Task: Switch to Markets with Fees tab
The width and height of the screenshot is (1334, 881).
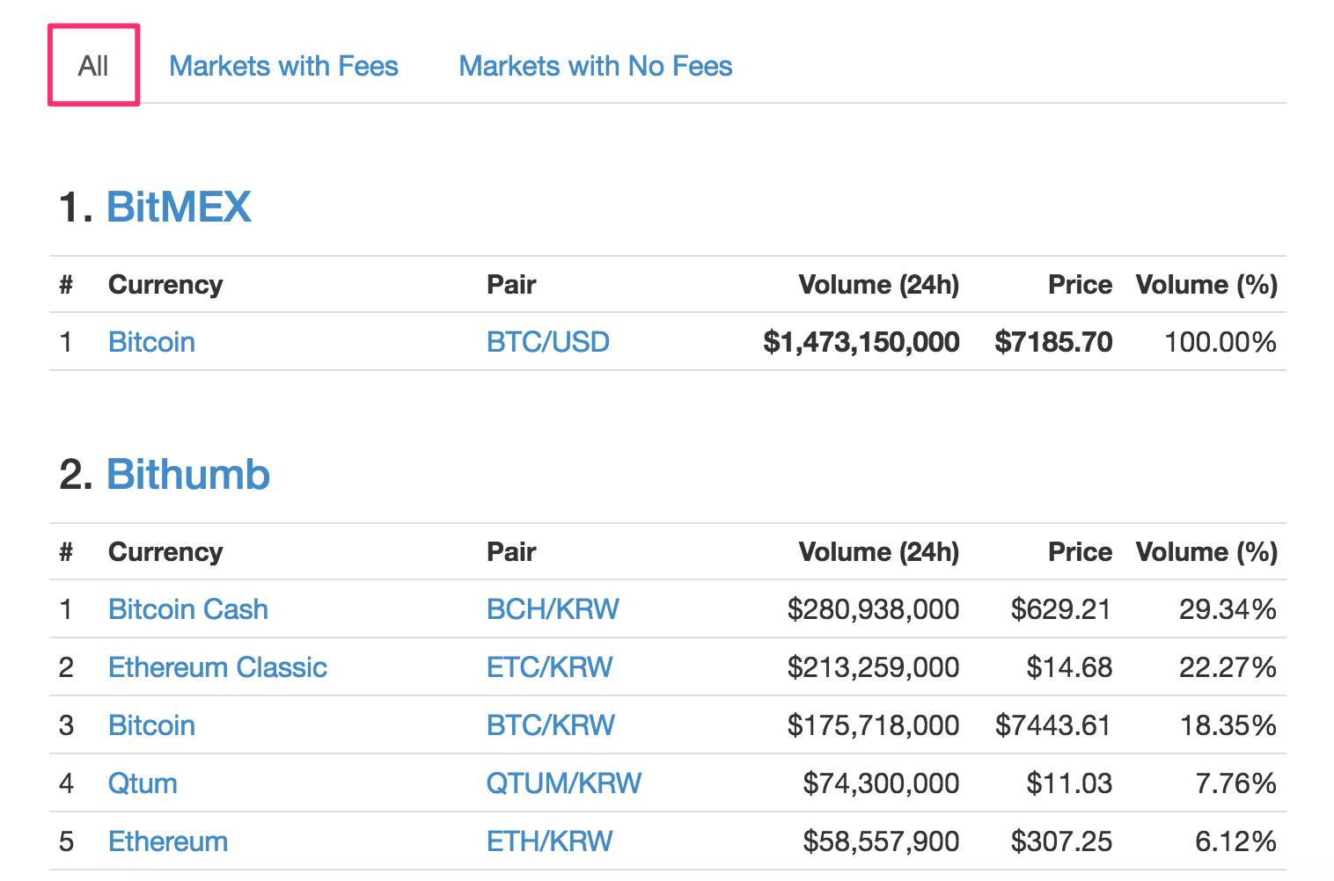Action: coord(283,66)
